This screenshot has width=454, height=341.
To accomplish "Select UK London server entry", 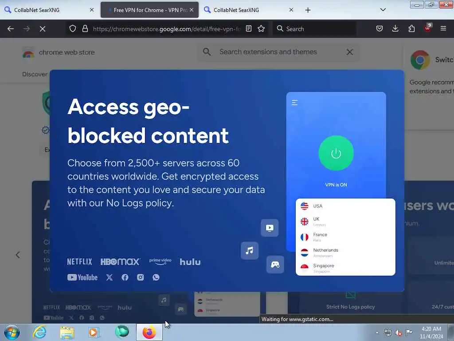I will click(345, 222).
